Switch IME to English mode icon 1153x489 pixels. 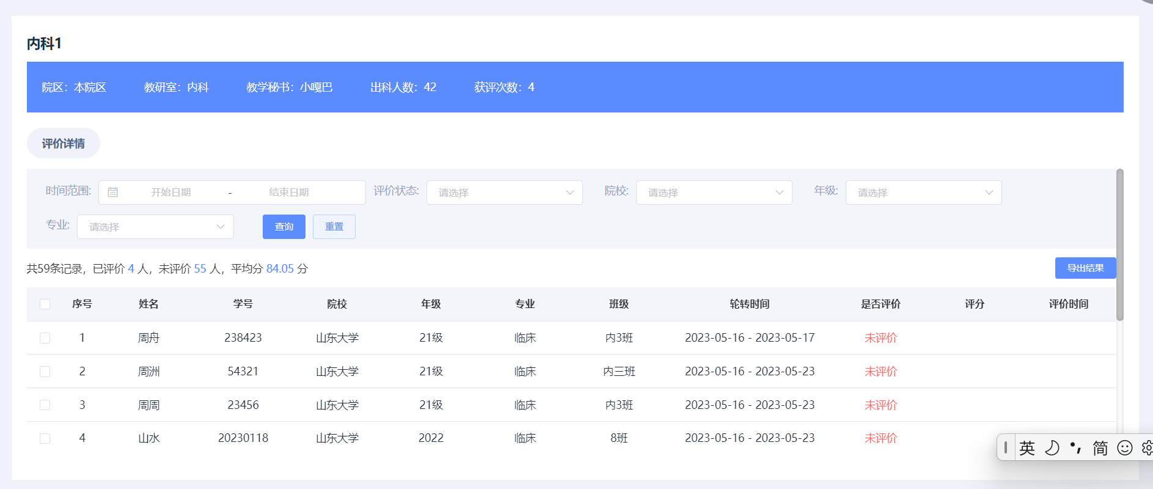tap(1027, 448)
